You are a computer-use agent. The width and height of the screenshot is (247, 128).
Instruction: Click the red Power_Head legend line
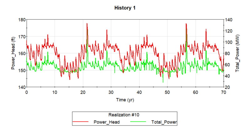tap(80, 122)
